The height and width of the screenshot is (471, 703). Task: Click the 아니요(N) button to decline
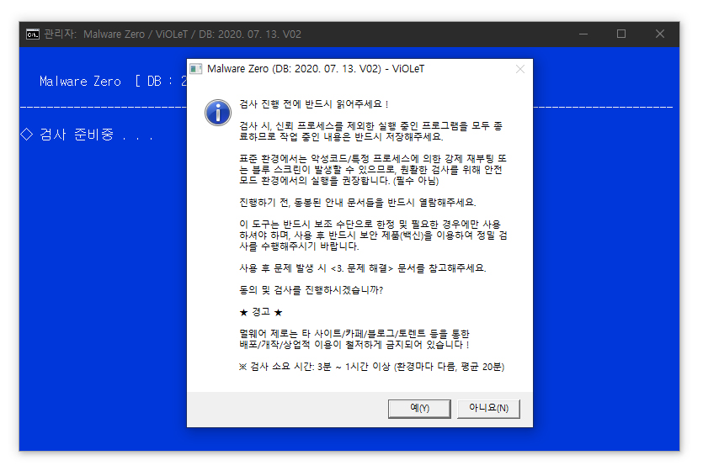[x=488, y=409]
